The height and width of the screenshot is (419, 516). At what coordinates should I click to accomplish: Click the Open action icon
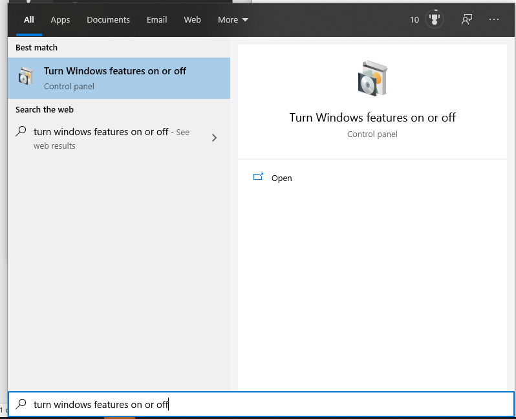pyautogui.click(x=259, y=177)
